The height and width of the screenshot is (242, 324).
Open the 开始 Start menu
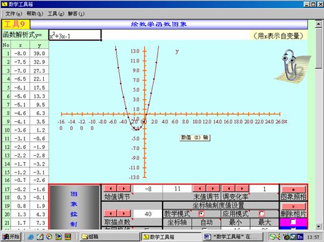[x=11, y=237]
